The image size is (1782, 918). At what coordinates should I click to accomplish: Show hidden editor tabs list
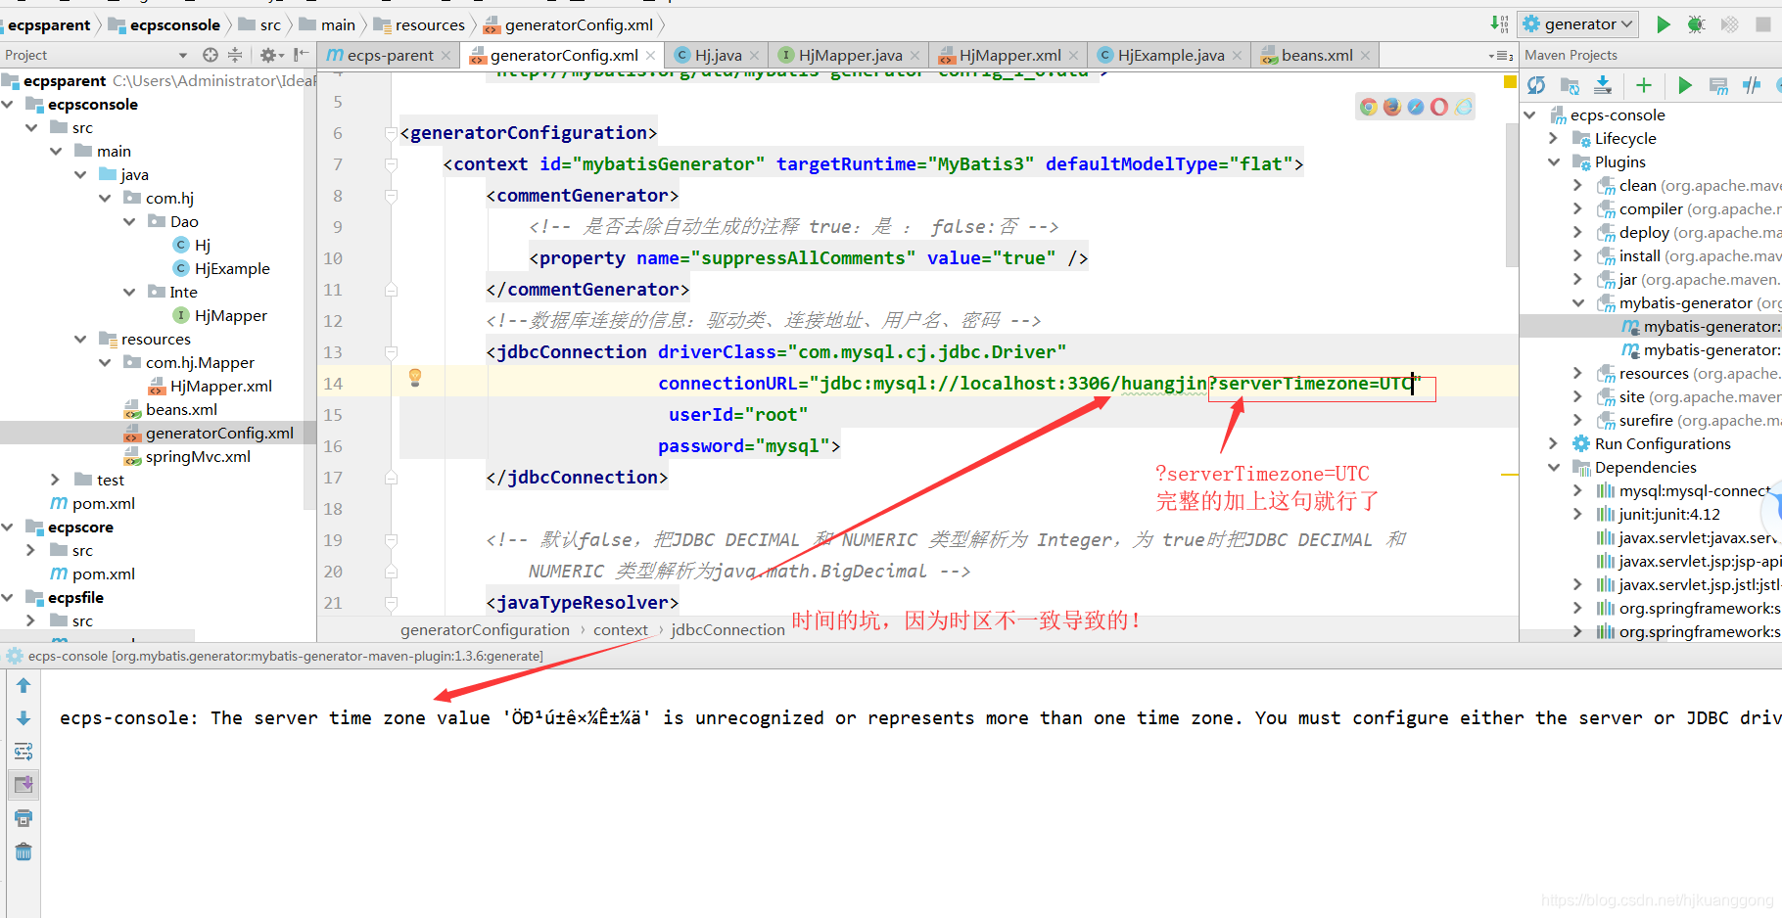1500,56
